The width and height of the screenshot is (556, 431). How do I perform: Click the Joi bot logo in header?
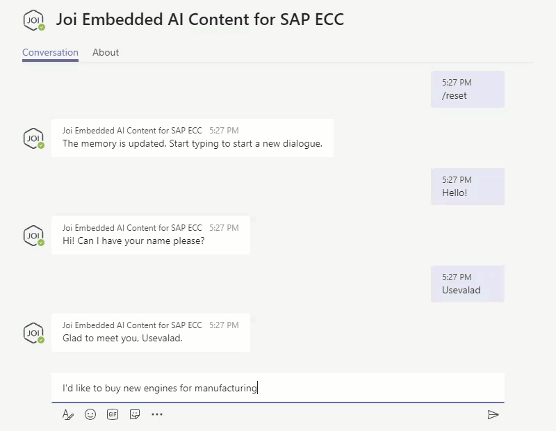(x=34, y=20)
